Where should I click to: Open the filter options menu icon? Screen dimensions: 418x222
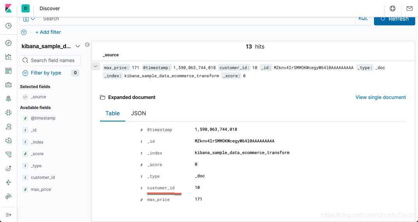coord(24,32)
